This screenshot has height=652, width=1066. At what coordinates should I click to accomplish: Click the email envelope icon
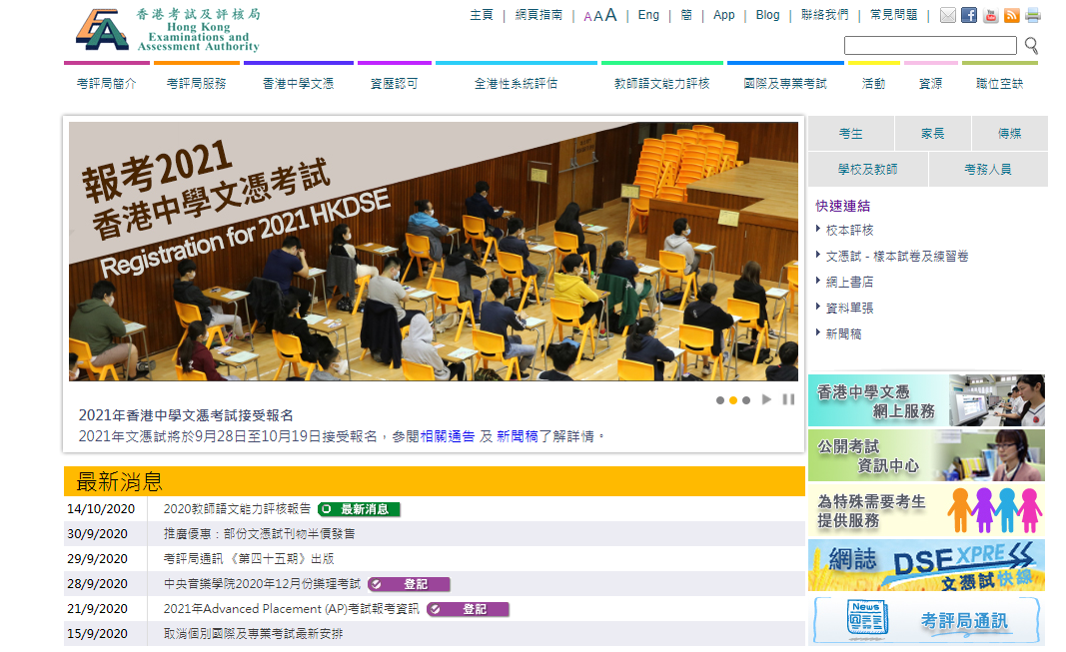point(948,16)
